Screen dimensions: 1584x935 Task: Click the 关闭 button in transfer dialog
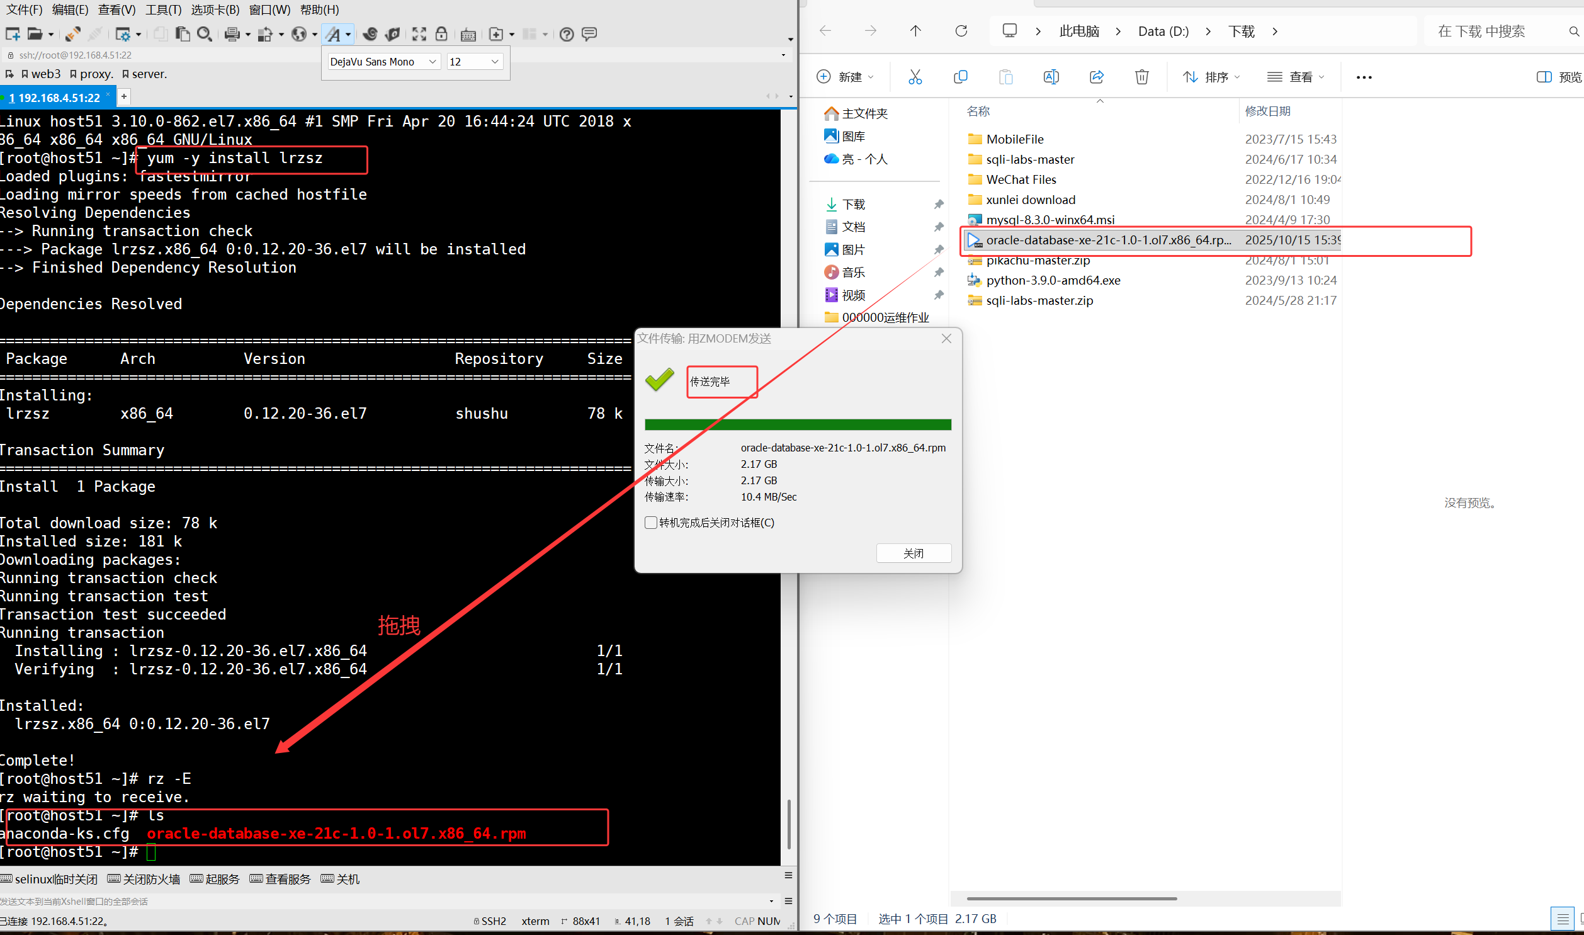click(914, 553)
